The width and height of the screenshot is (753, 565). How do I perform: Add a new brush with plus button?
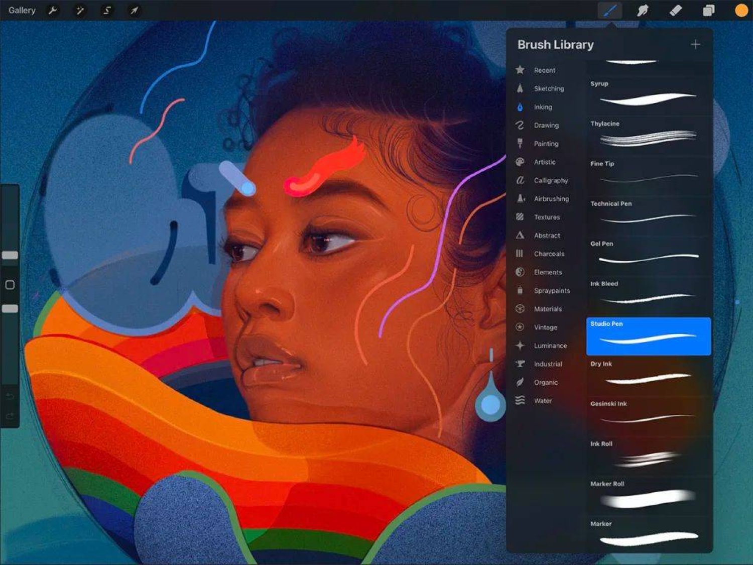(x=695, y=45)
